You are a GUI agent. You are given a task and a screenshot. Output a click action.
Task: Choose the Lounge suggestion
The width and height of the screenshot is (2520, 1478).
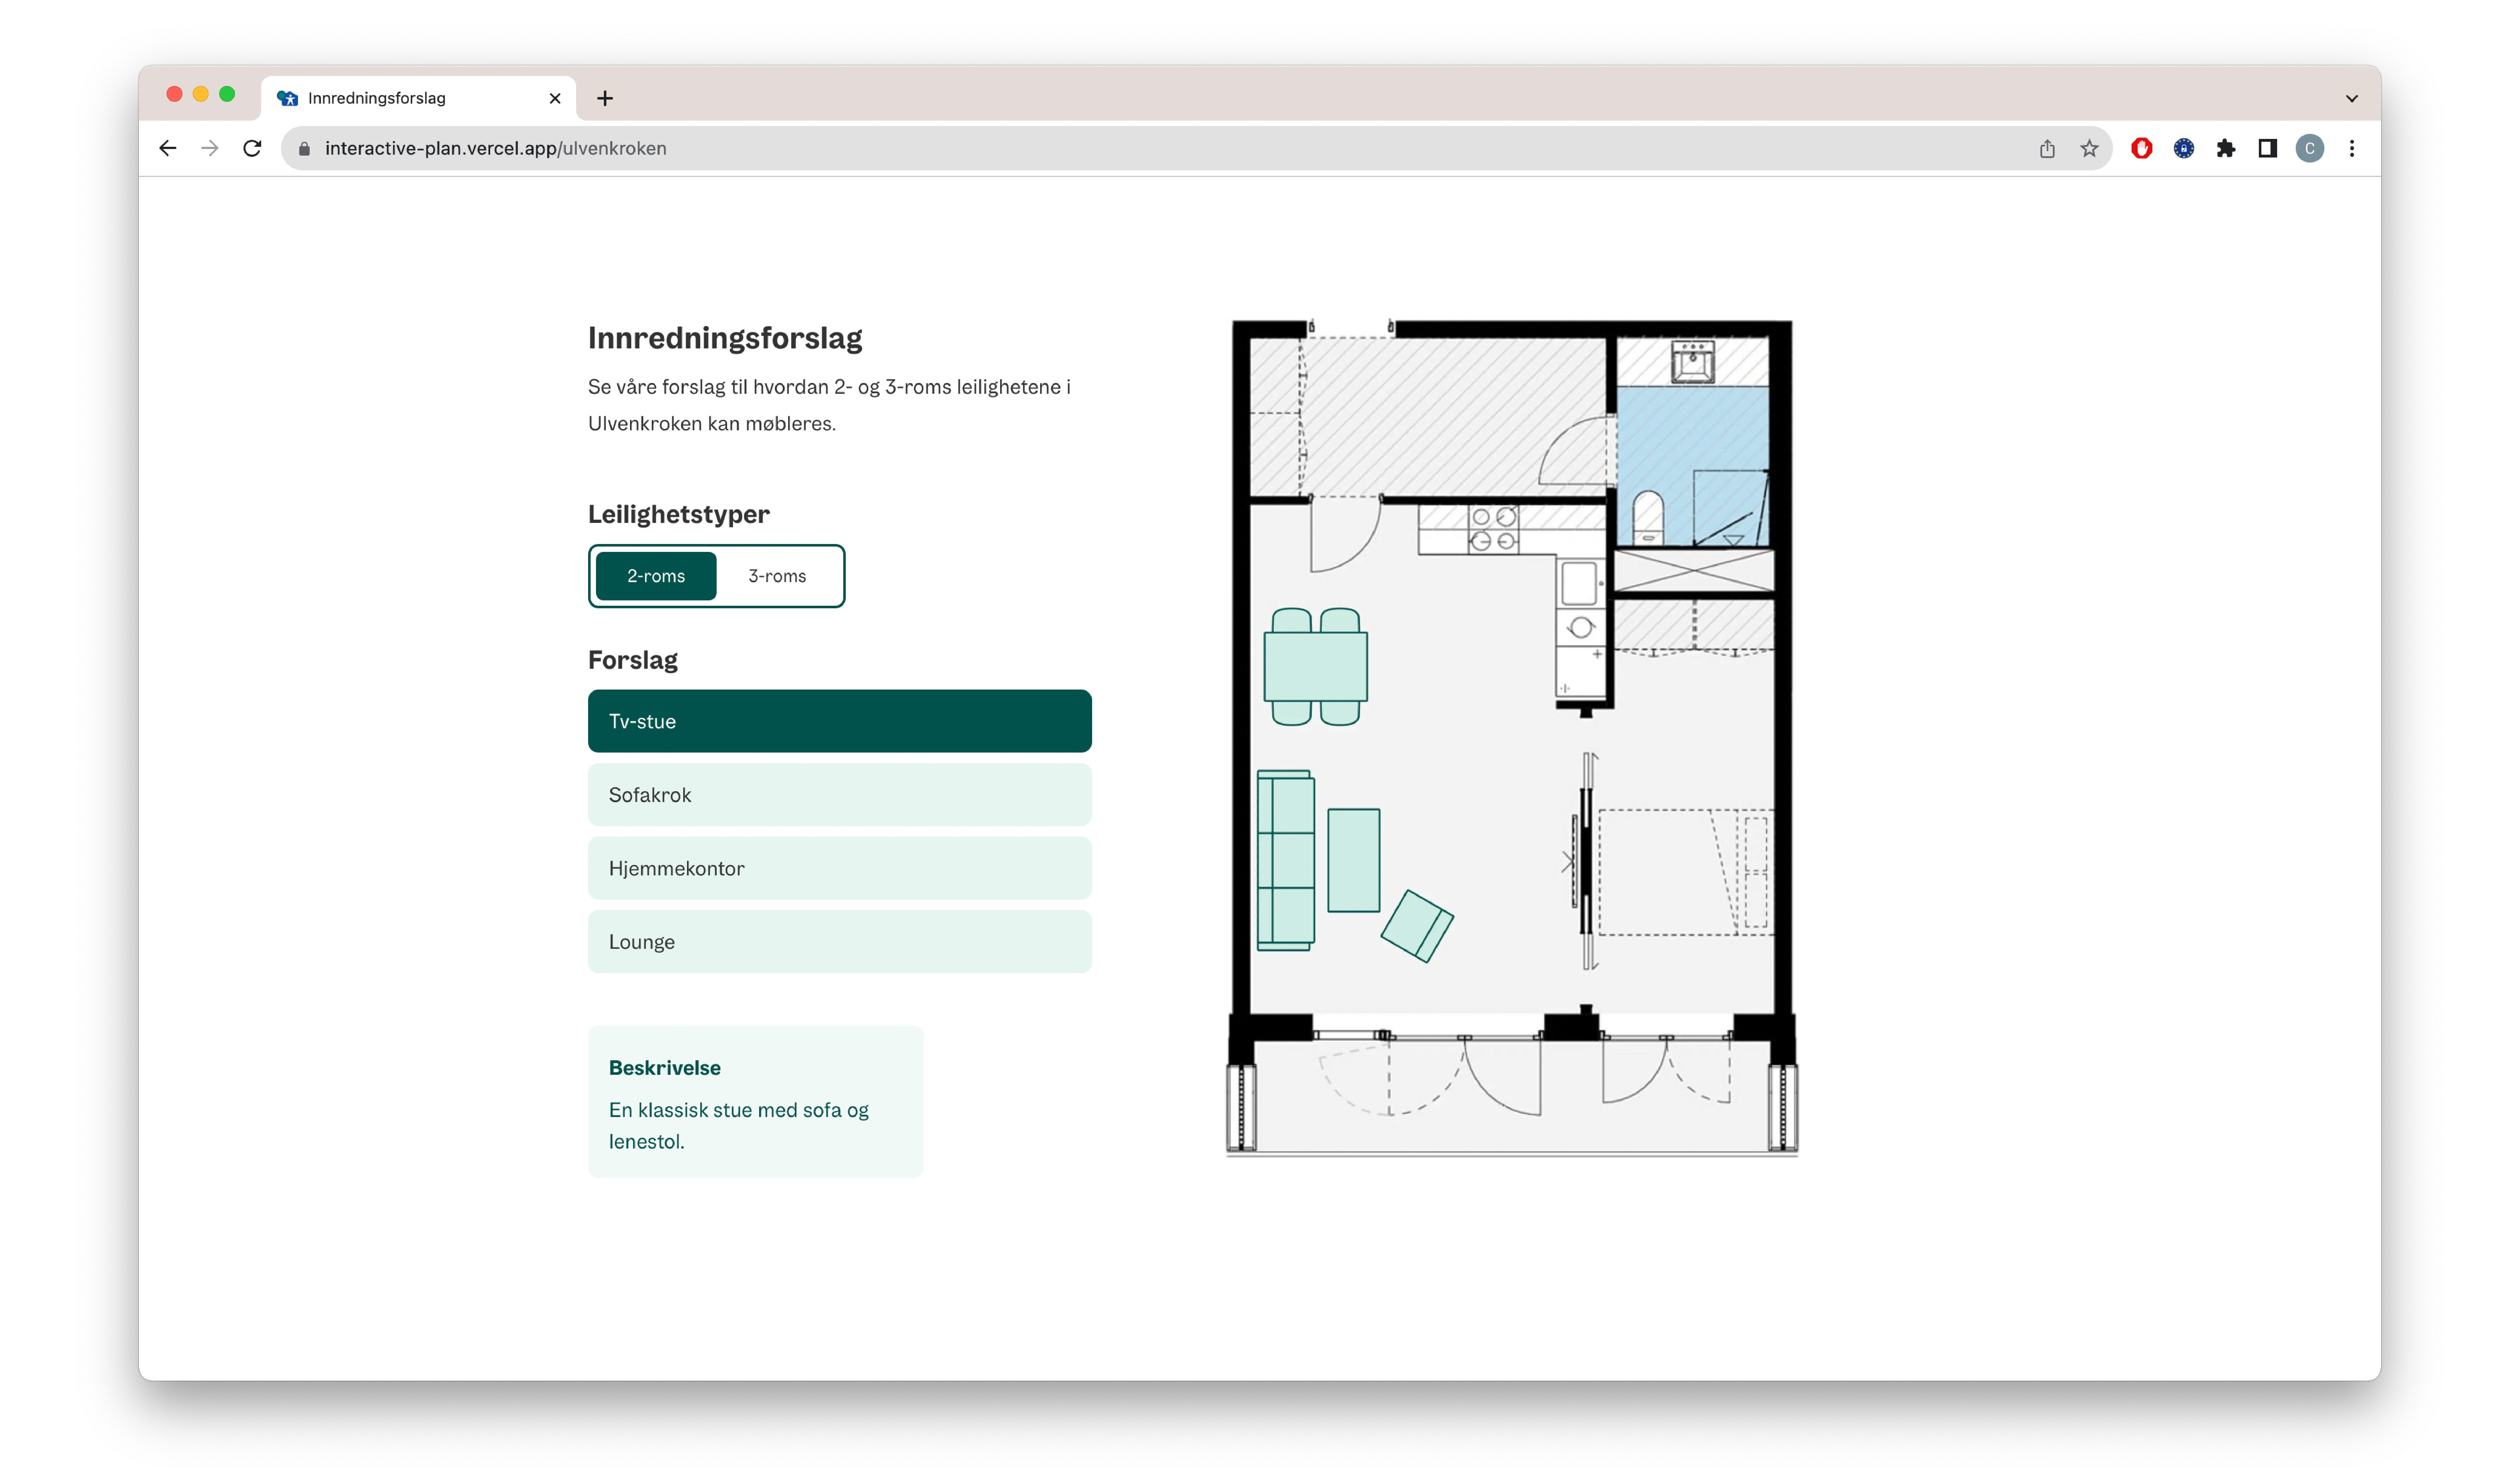(x=840, y=942)
